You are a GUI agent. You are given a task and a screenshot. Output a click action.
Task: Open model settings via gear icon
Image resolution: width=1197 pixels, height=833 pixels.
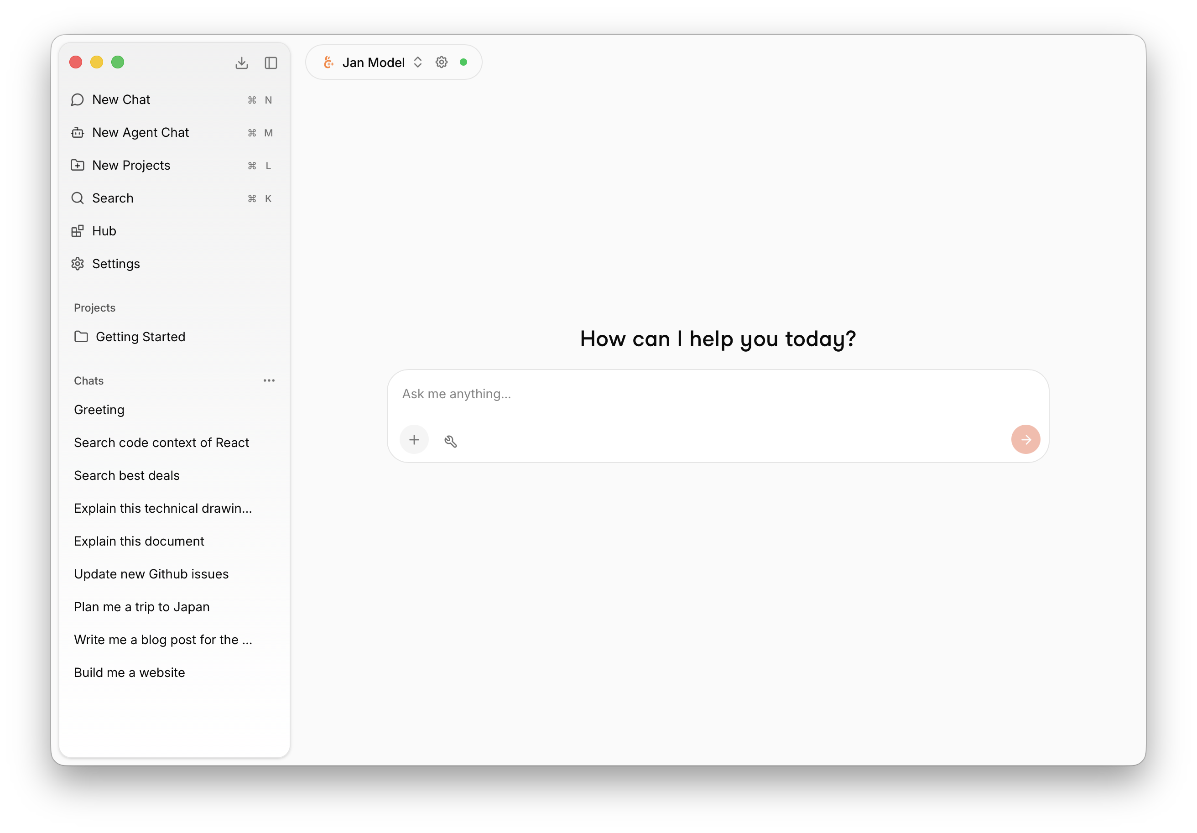(x=441, y=62)
